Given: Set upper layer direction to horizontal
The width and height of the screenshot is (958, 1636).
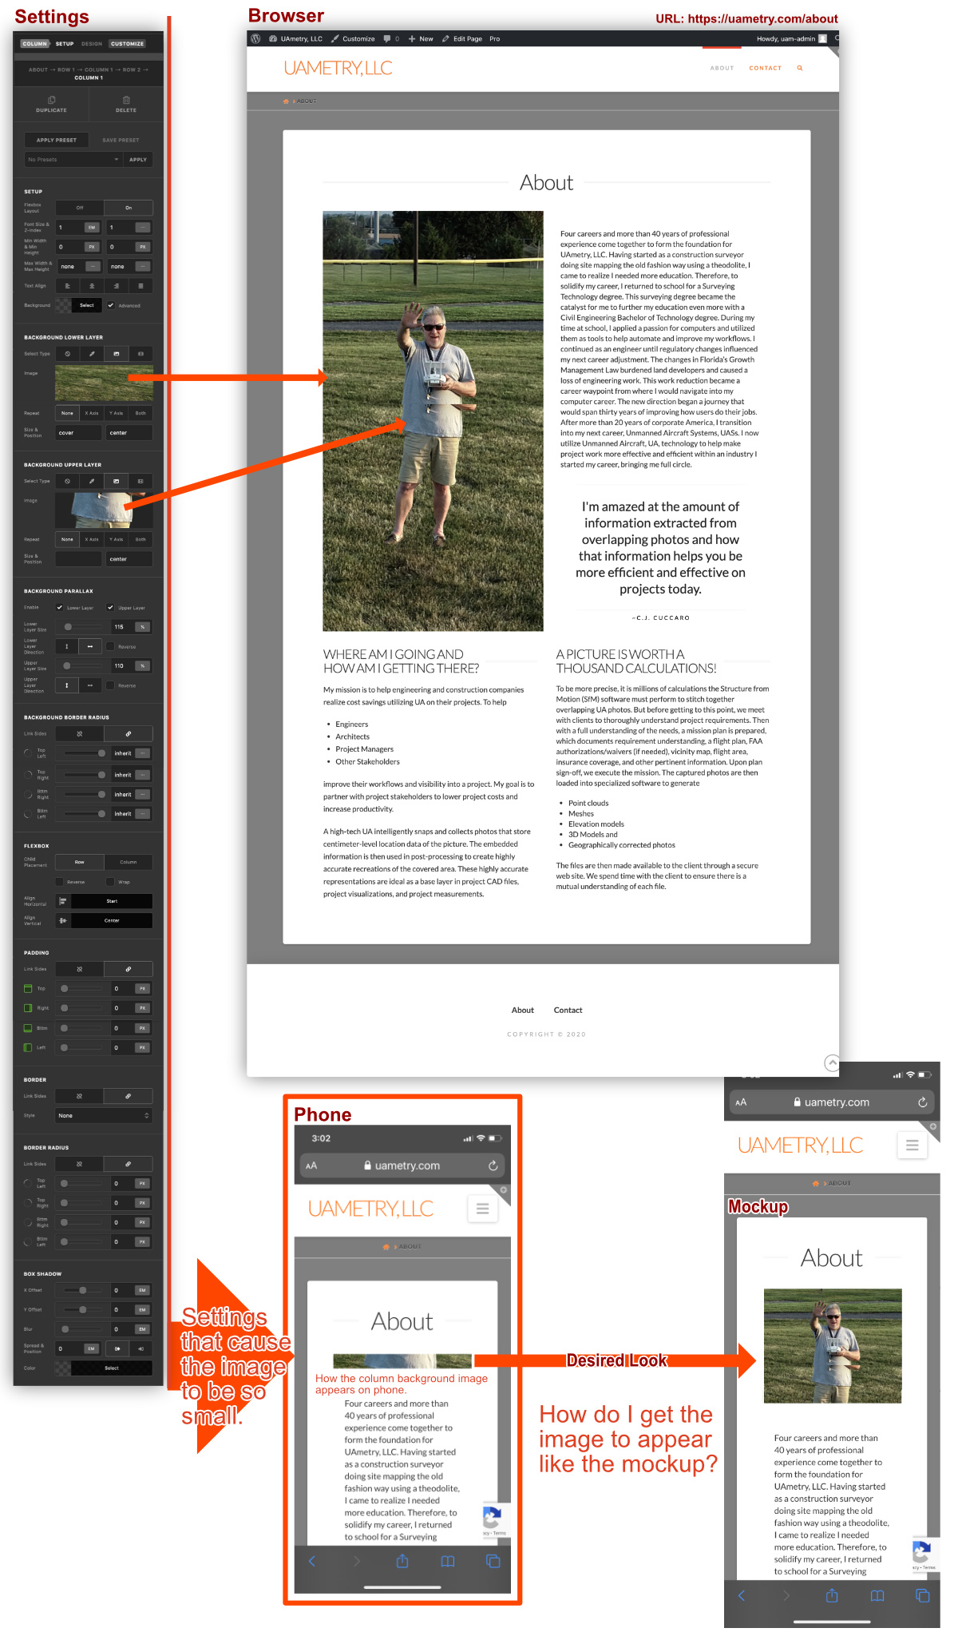Looking at the screenshot, I should pos(89,685).
